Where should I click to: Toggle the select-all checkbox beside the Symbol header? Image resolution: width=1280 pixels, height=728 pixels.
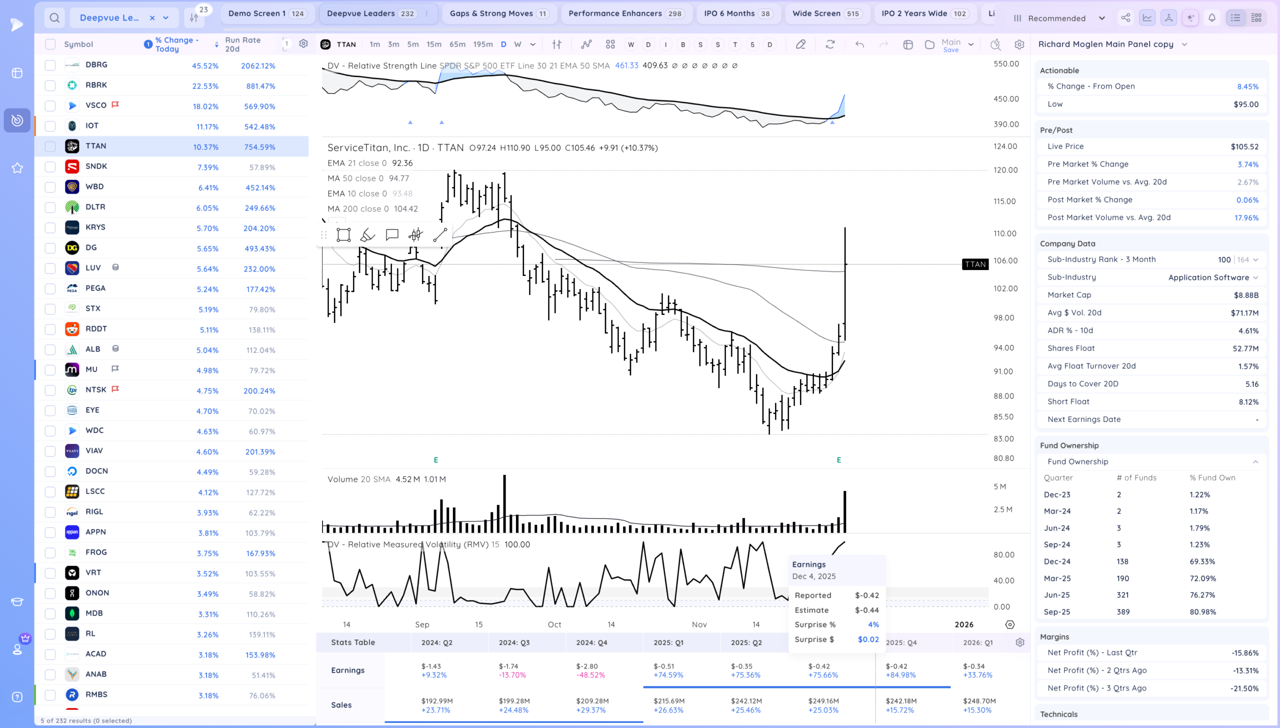[x=50, y=44]
